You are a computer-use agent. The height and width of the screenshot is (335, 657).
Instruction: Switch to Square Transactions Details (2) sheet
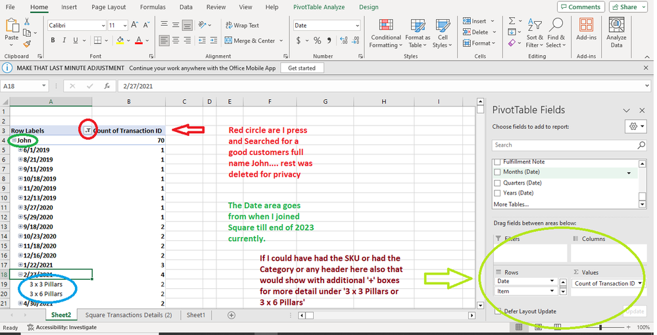point(128,315)
